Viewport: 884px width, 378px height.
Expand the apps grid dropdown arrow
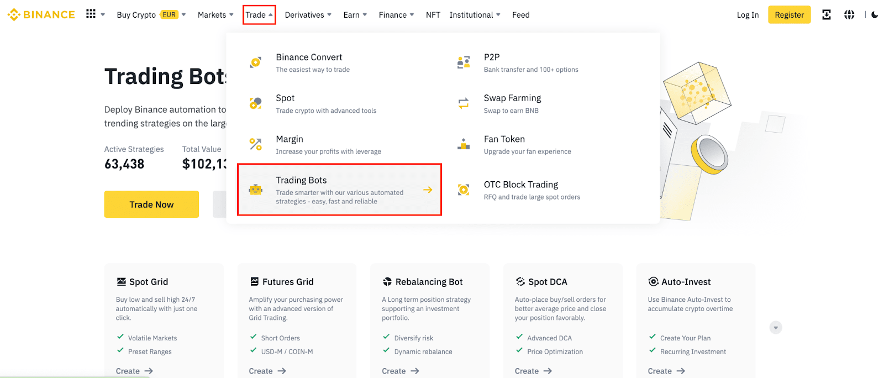(103, 15)
